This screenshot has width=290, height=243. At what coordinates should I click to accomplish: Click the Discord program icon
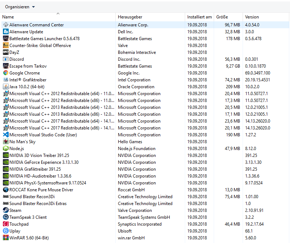coord(6,59)
